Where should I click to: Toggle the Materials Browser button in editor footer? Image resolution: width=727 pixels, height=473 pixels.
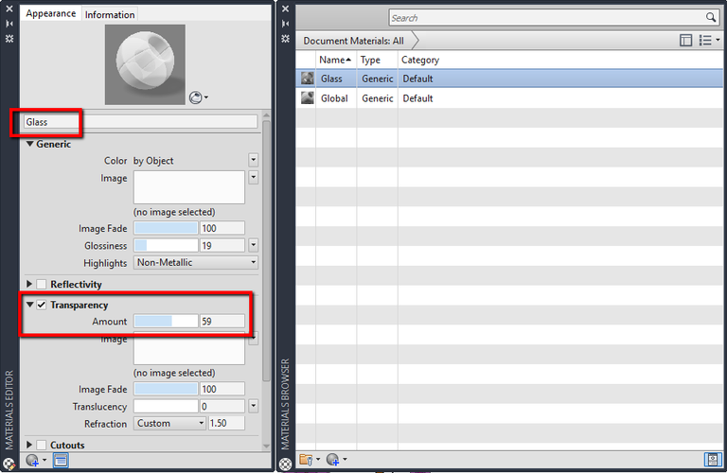pos(60,461)
